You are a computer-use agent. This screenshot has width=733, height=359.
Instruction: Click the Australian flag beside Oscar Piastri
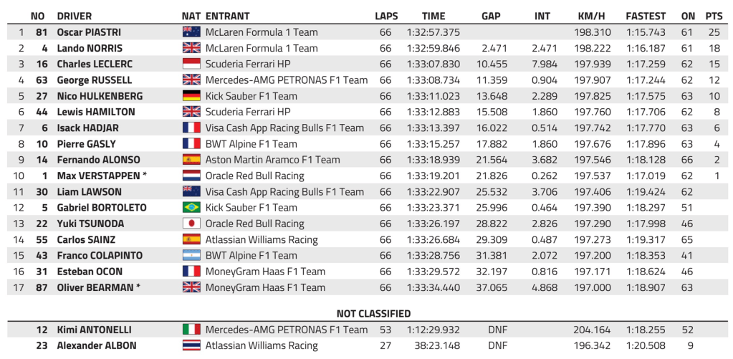191,32
